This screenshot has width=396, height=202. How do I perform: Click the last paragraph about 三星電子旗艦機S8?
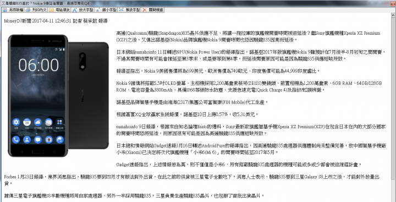point(134,196)
